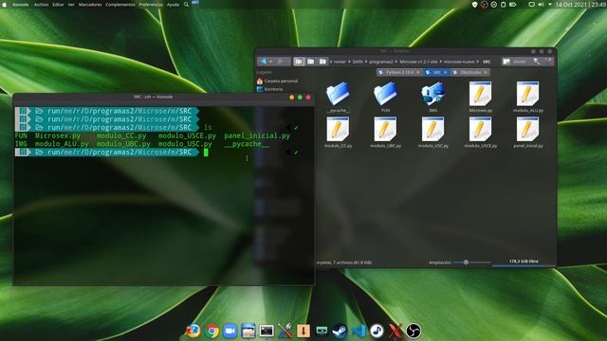Open back-history dropdown arrow in Dolphin
607x341 pixels.
pyautogui.click(x=271, y=62)
